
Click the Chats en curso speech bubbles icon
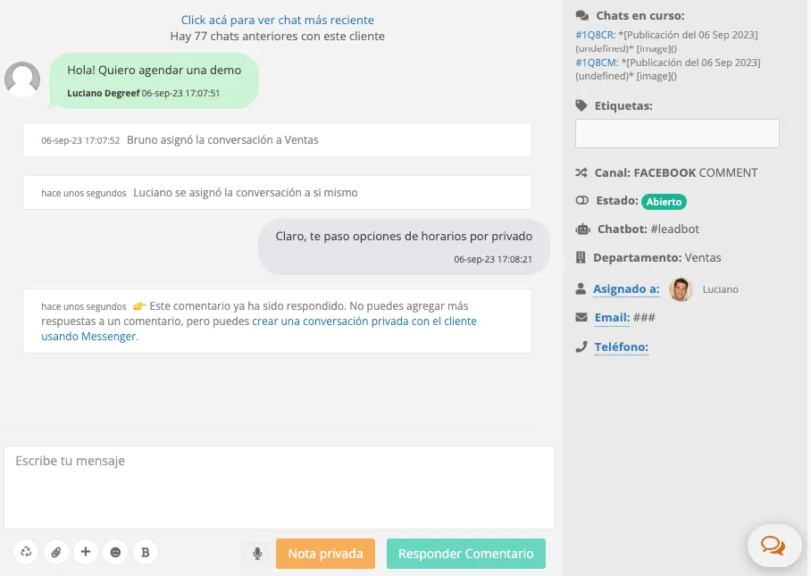coord(581,15)
